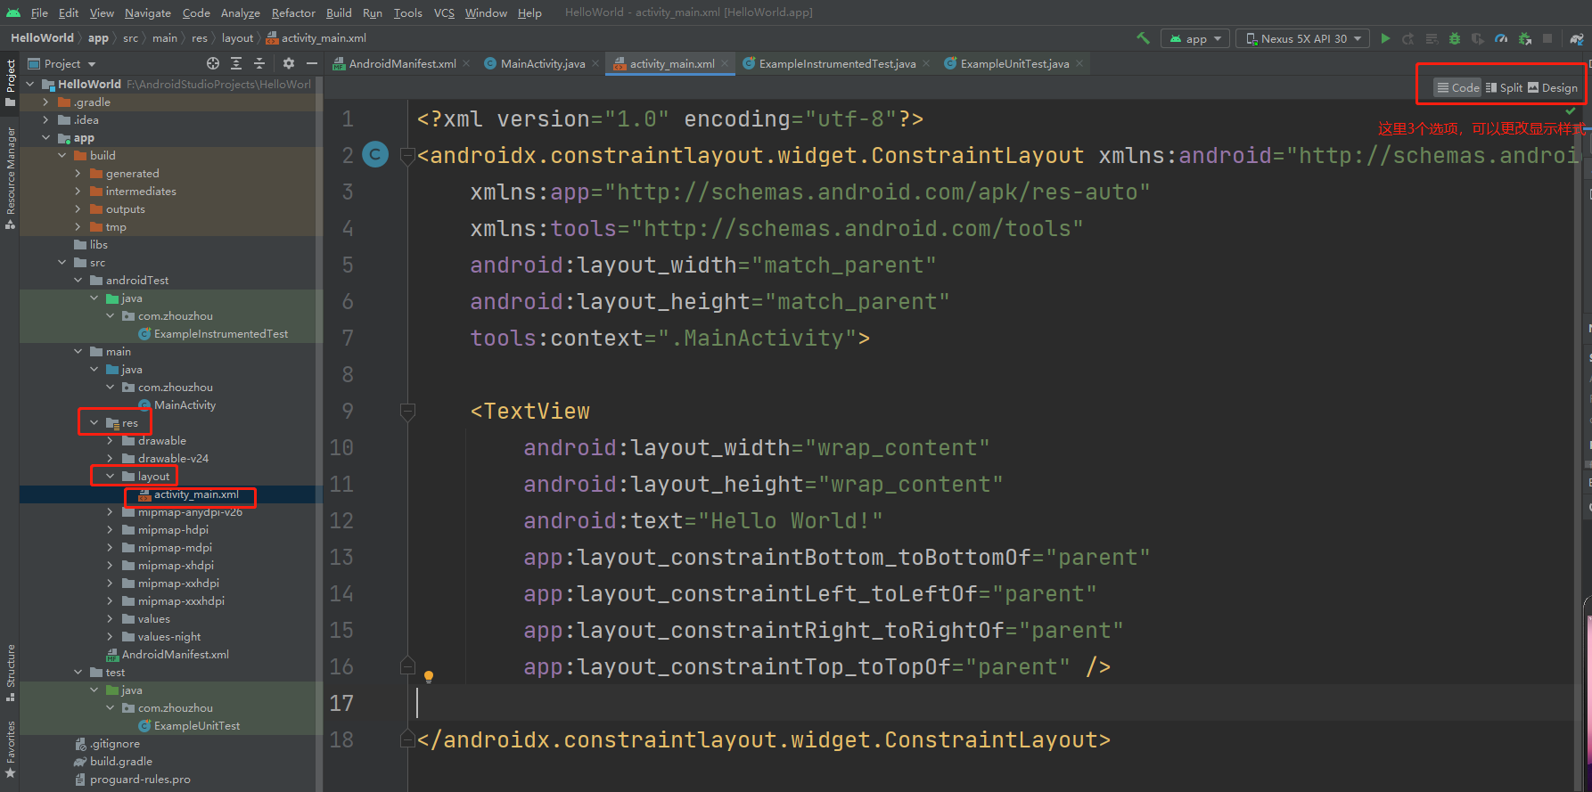Screen dimensions: 1592x792
Task: Expand the mipmap-hdpi folder
Action: pyautogui.click(x=110, y=530)
